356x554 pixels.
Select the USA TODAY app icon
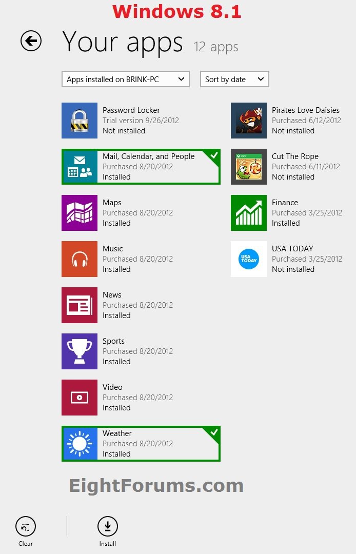click(x=249, y=259)
